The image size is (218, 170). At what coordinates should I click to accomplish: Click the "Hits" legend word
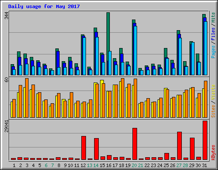coord(213,17)
